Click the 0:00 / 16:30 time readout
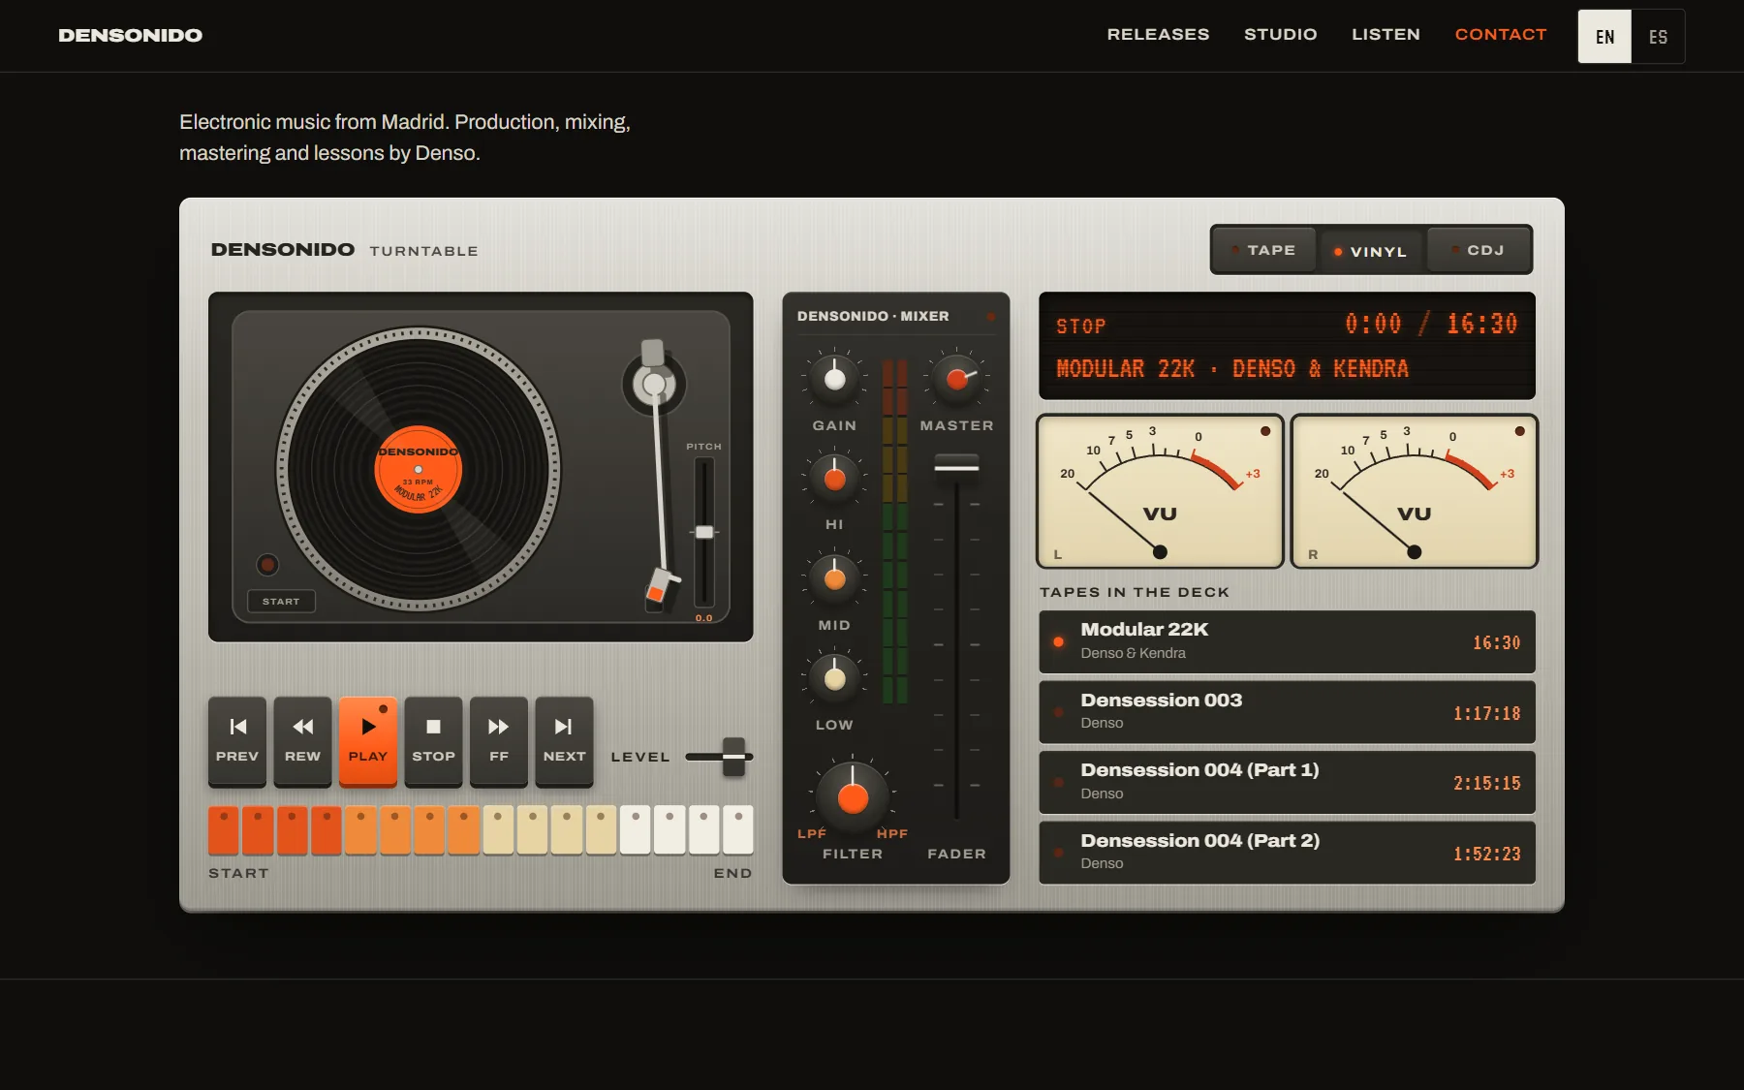The width and height of the screenshot is (1744, 1090). click(1431, 324)
